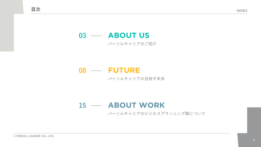Click page number 15 in blue
This screenshot has width=261, height=147.
(83, 105)
